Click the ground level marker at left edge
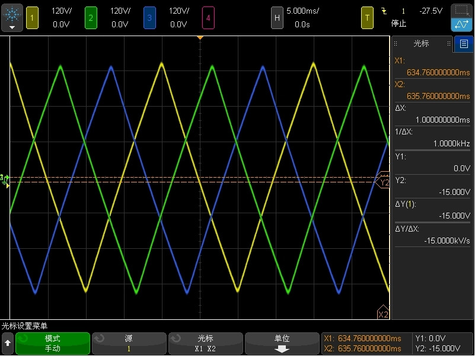 point(5,181)
